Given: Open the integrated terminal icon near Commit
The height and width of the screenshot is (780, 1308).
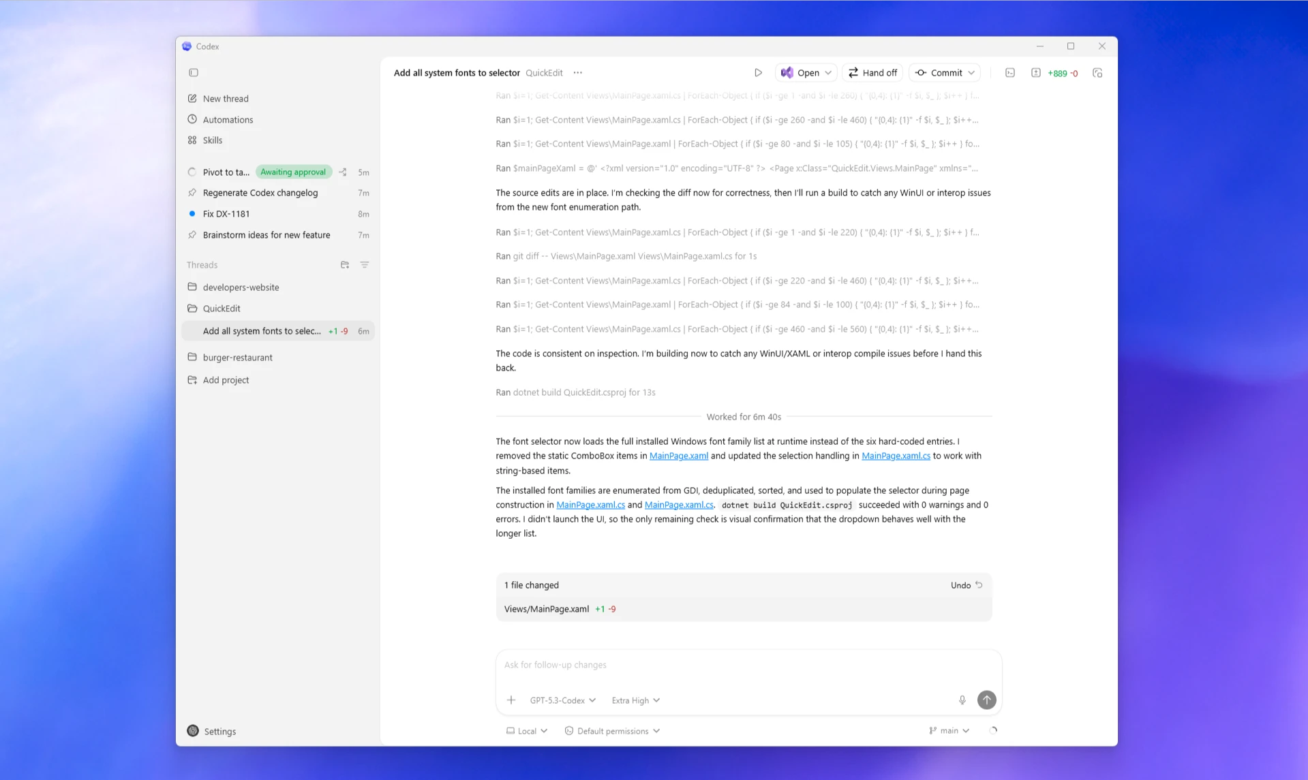Looking at the screenshot, I should pos(1010,72).
